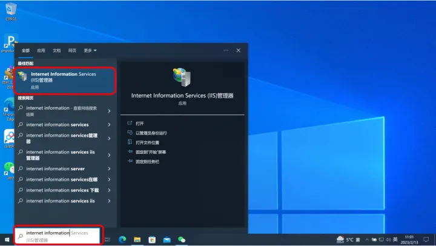Launch WeChat from the taskbar
The image size is (436, 246).
click(x=181, y=239)
